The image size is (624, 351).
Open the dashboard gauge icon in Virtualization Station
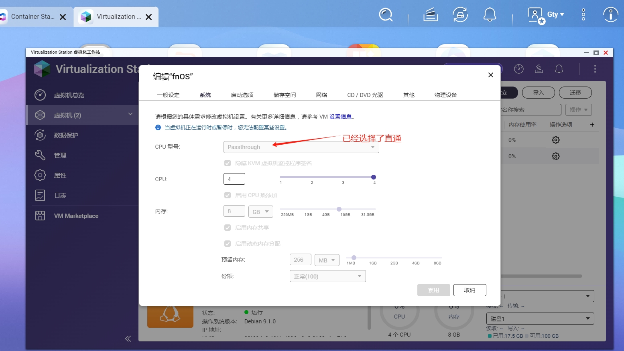518,69
